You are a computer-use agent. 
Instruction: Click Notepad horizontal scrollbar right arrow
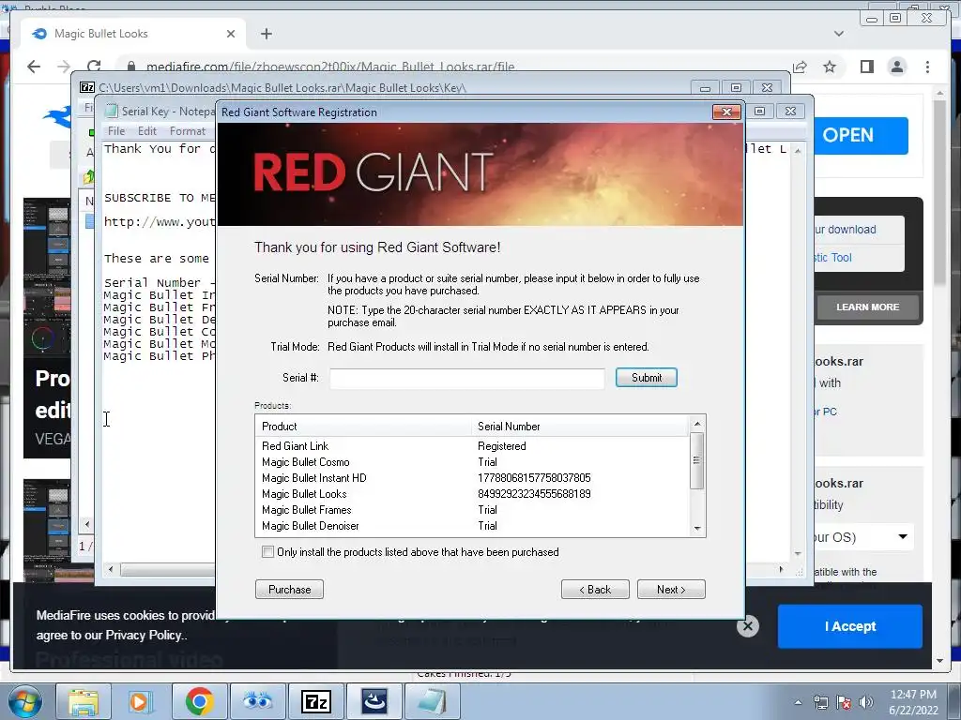781,569
